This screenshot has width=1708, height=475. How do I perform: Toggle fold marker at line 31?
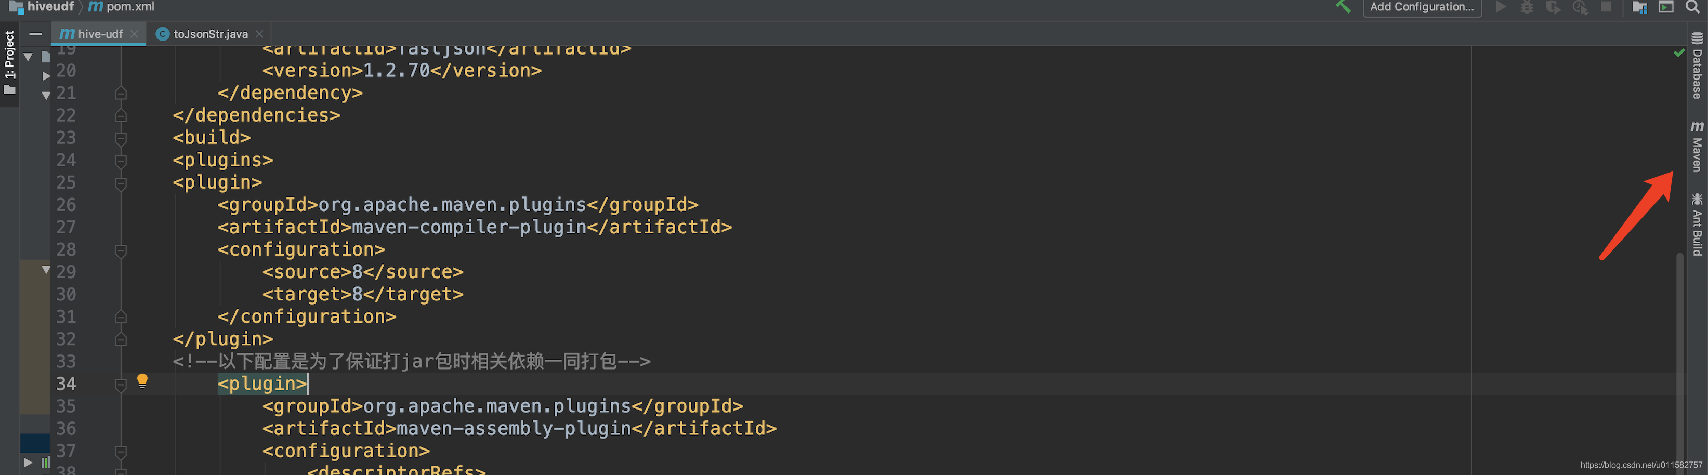tap(121, 316)
